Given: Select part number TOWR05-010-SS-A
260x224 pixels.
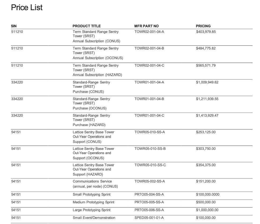Looking at the screenshot, I should tap(150, 132).
